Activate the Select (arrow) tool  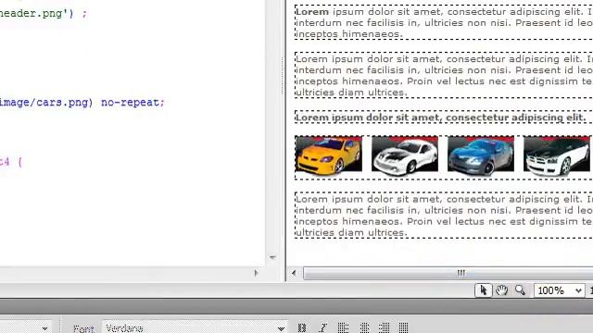point(484,290)
